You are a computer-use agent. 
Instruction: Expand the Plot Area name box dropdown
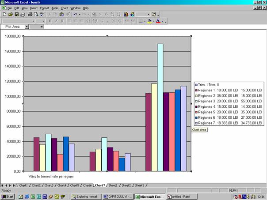click(x=27, y=26)
